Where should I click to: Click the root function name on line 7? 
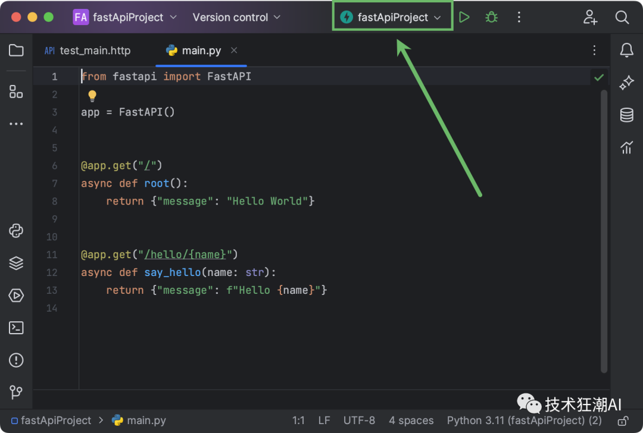point(157,183)
